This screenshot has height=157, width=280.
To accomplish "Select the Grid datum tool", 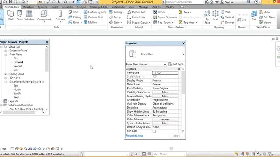I will (242, 20).
